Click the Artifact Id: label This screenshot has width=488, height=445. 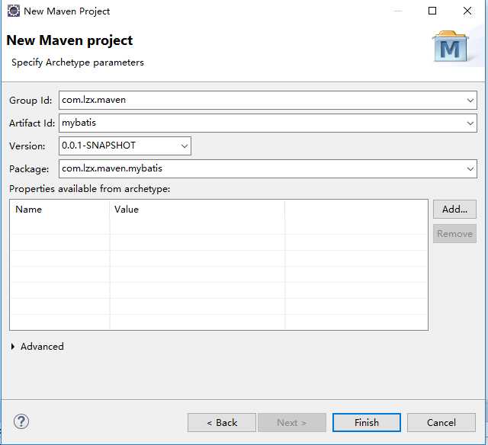[x=32, y=123]
